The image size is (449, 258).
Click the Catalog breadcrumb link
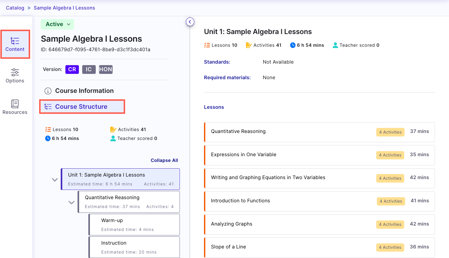15,8
